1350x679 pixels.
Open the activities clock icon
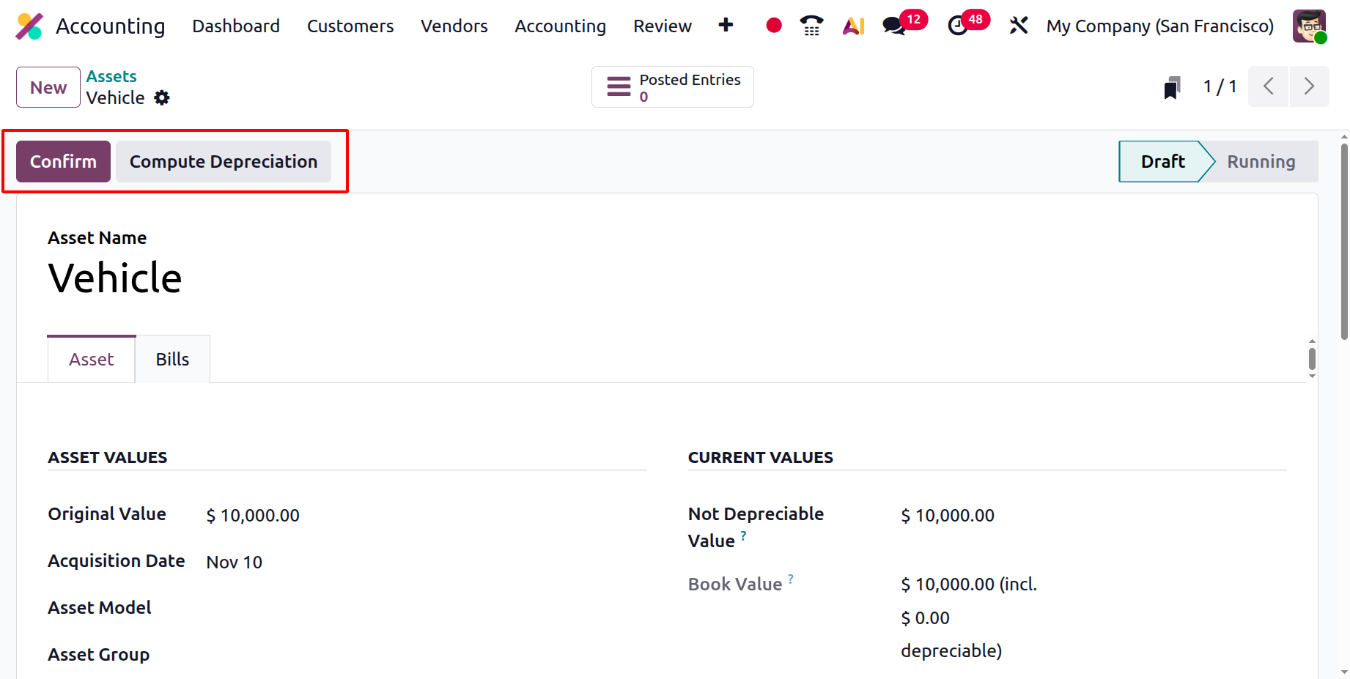958,26
